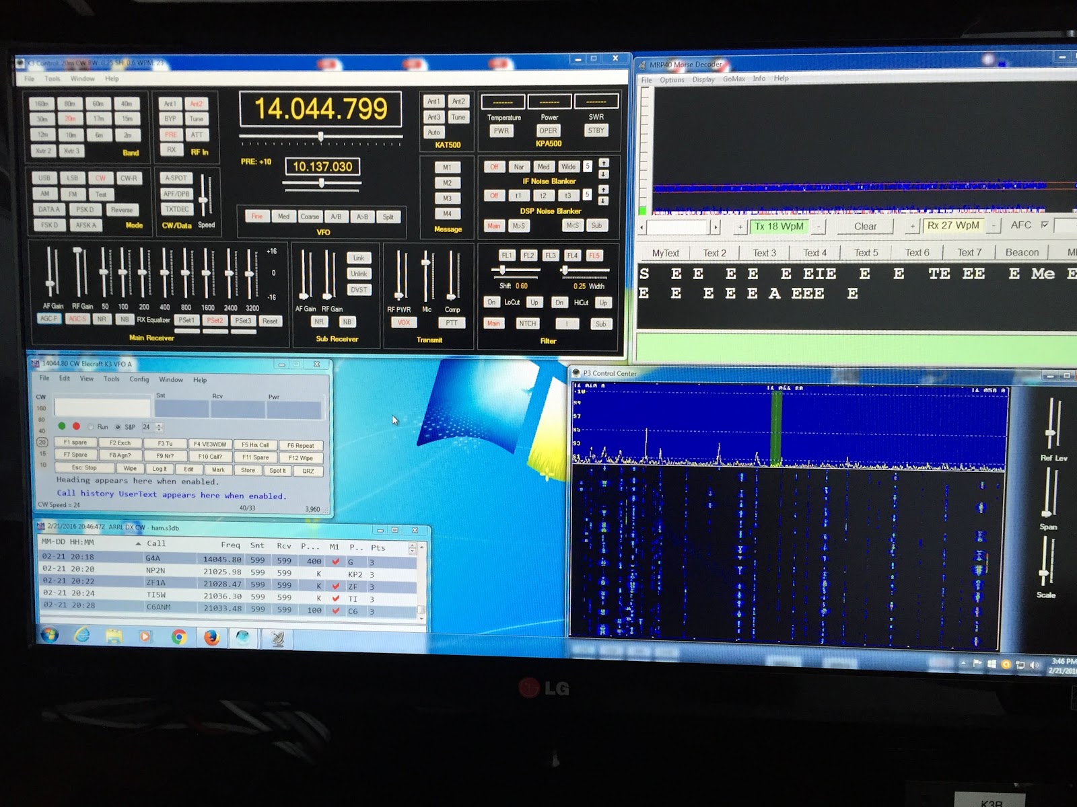Open Tools menu in K3 Control window
Viewport: 1077px width, 807px height.
pyautogui.click(x=52, y=79)
